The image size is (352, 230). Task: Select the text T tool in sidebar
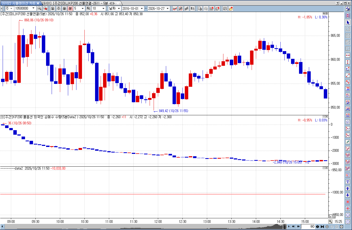coord(348,182)
